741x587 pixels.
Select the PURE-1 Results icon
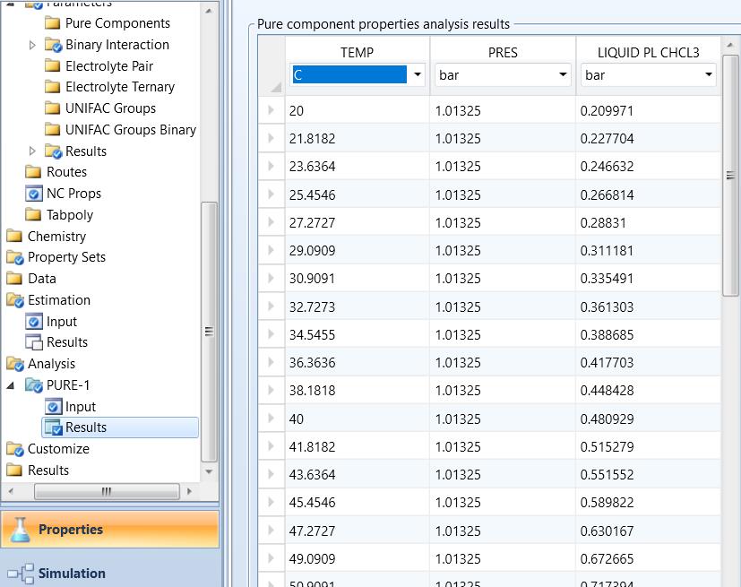54,427
